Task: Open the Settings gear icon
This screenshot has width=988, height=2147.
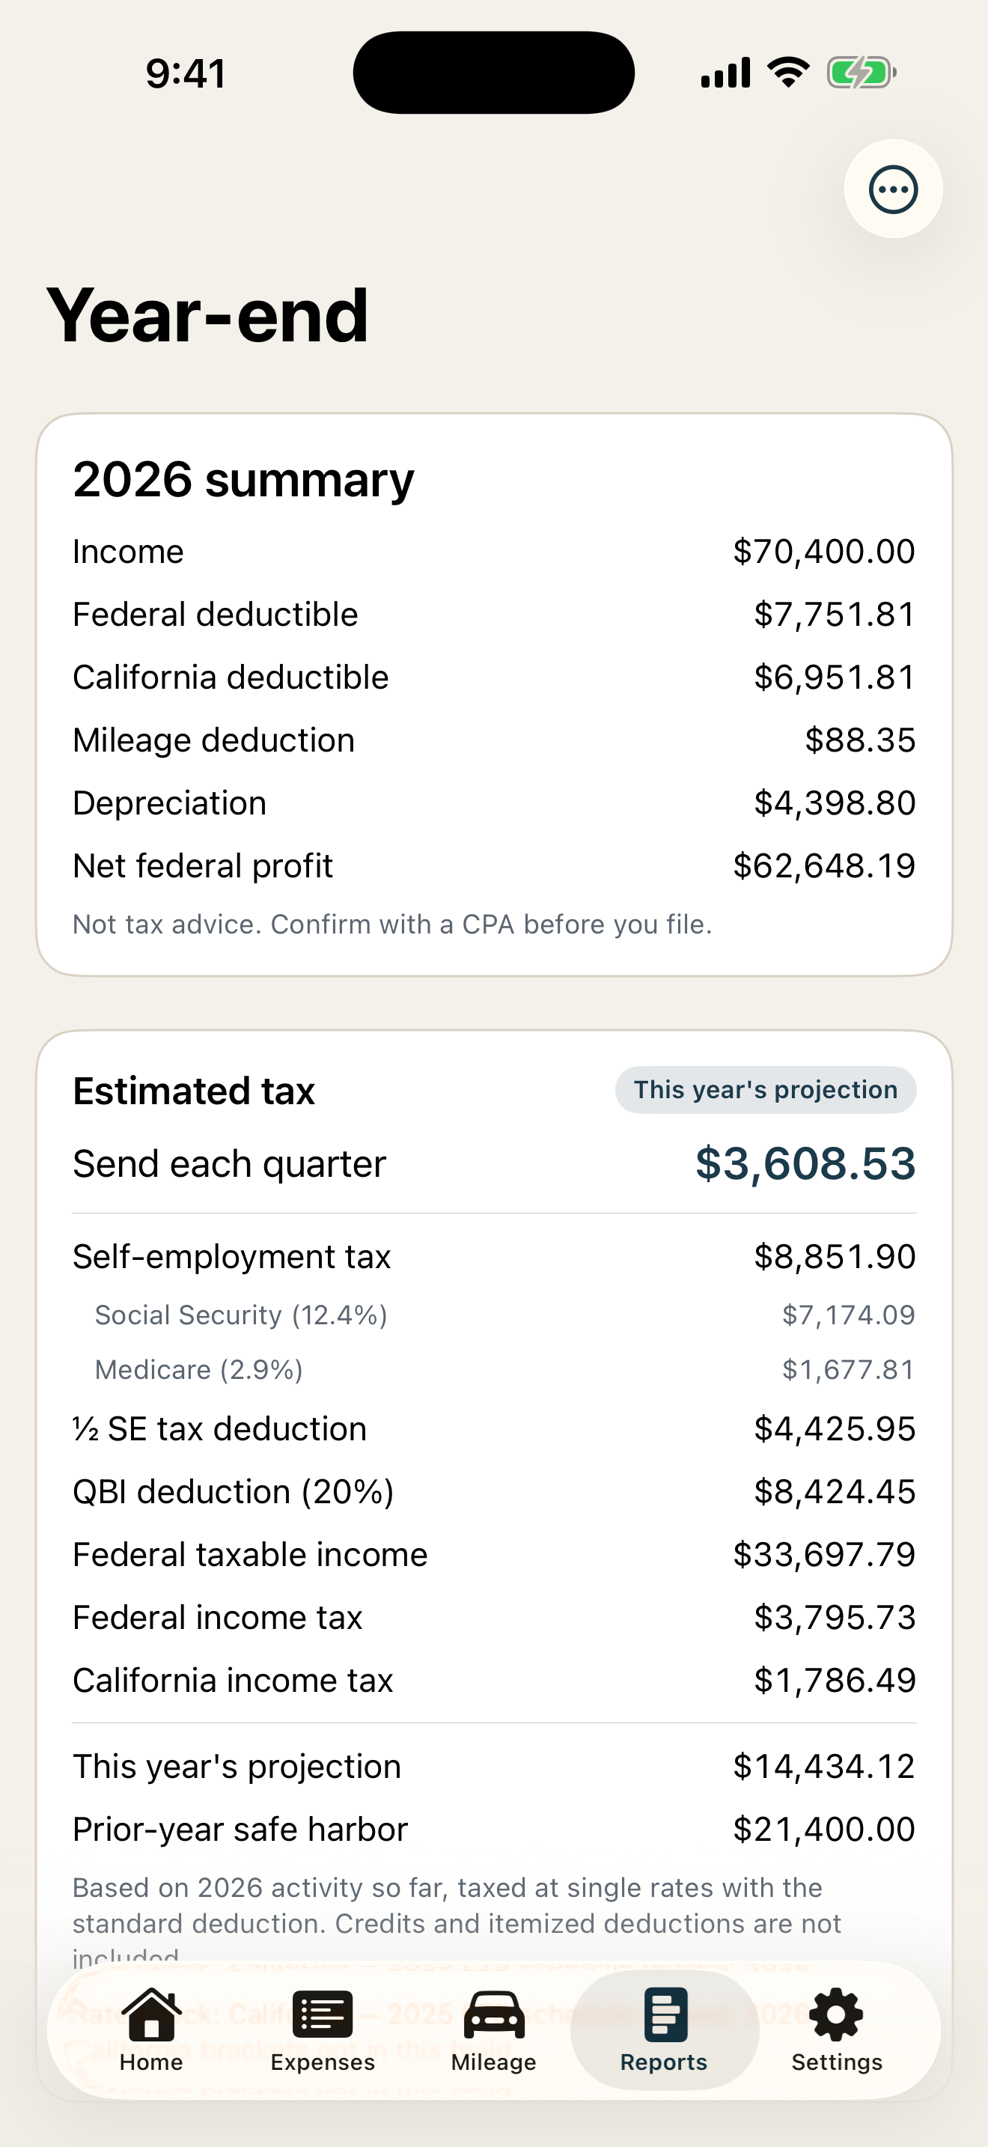Action: pos(836,2014)
